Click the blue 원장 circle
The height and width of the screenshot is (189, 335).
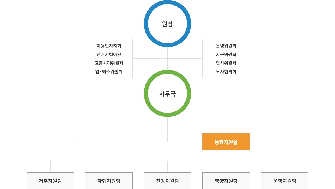tap(167, 24)
